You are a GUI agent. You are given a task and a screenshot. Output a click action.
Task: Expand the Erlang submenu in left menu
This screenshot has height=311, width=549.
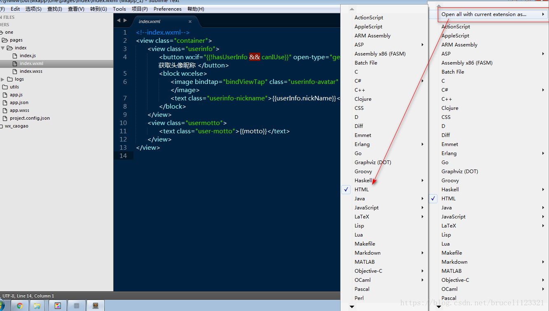point(422,144)
